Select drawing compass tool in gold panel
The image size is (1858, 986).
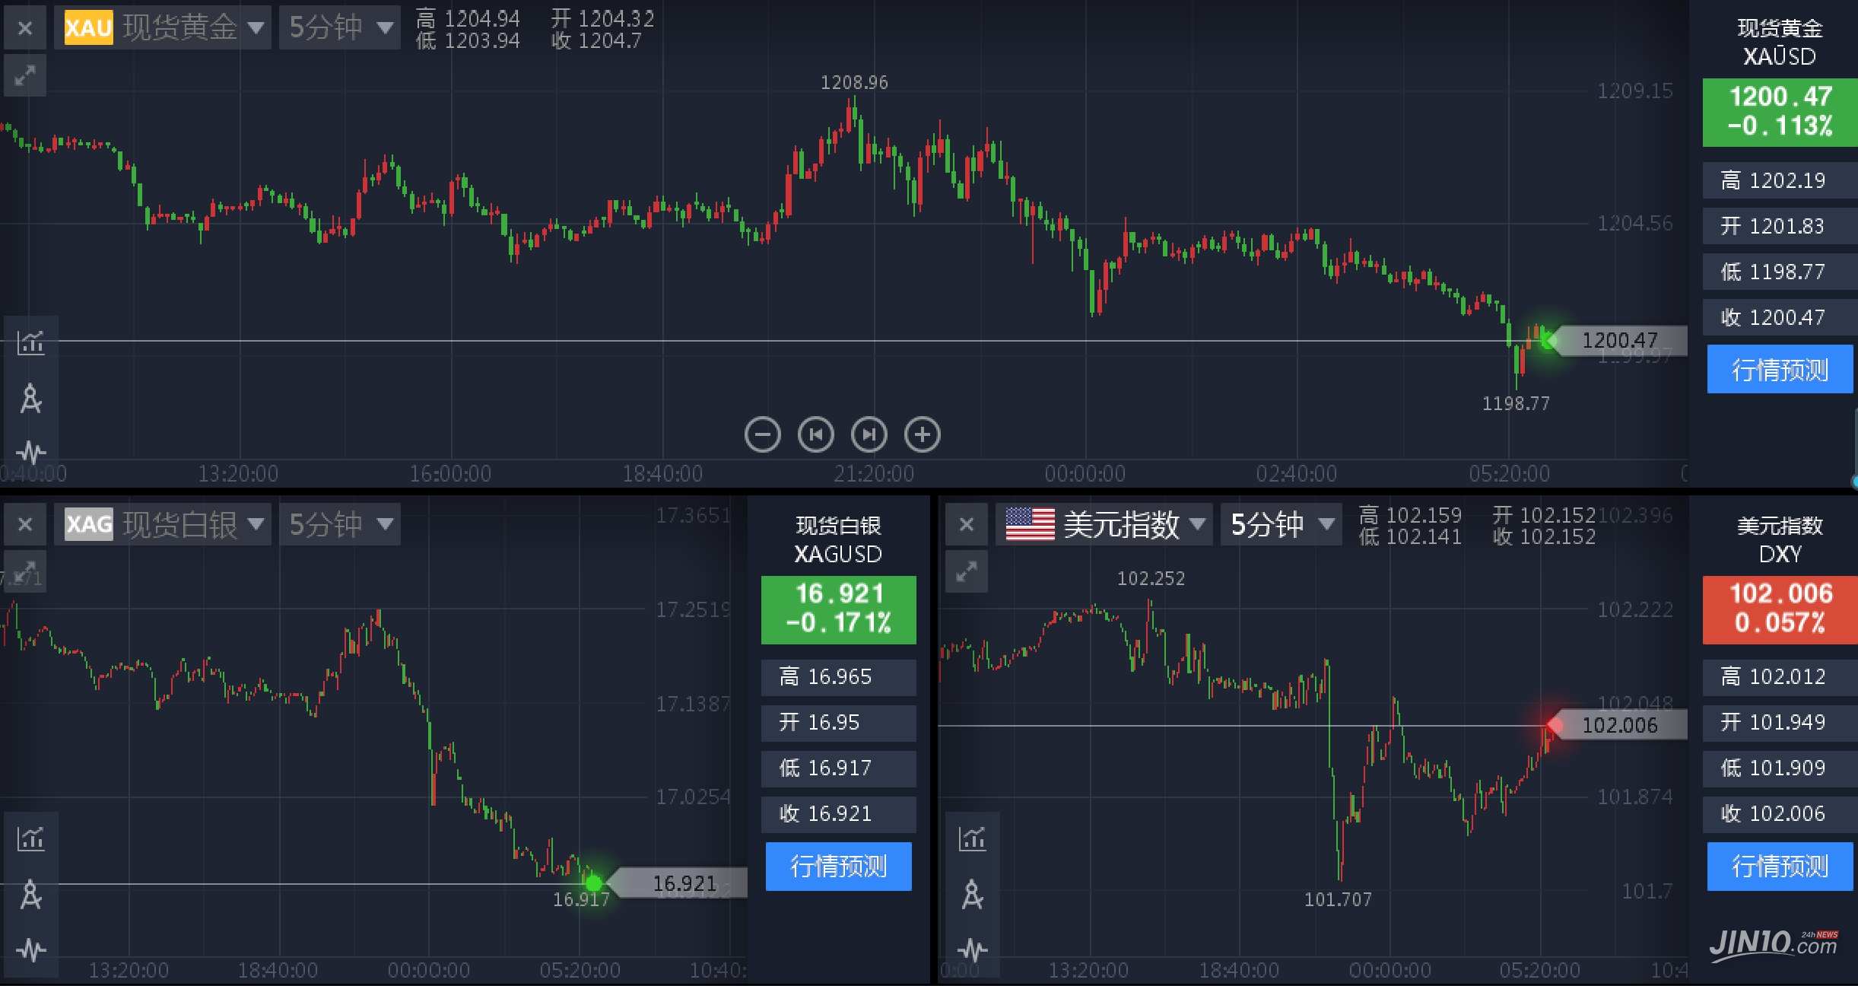coord(31,398)
